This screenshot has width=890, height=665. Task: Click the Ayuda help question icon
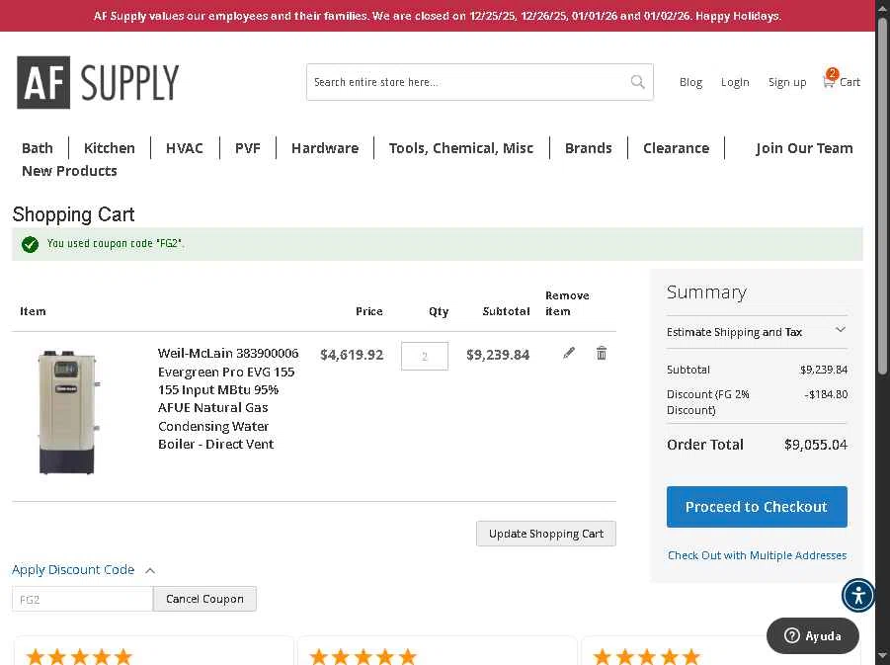click(792, 635)
